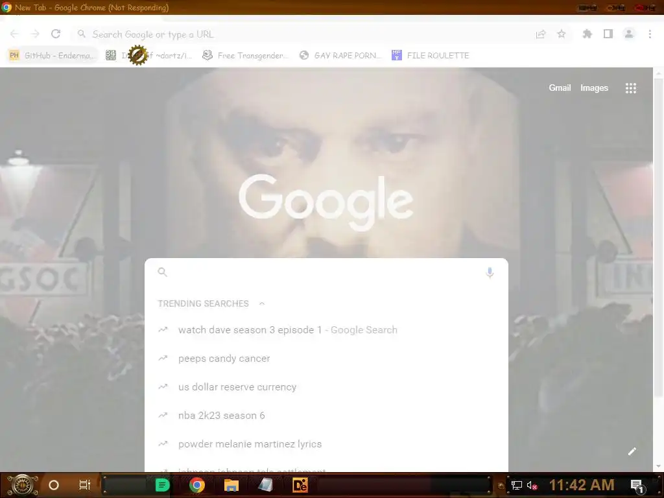
Task: Reload the current page
Action: click(56, 34)
